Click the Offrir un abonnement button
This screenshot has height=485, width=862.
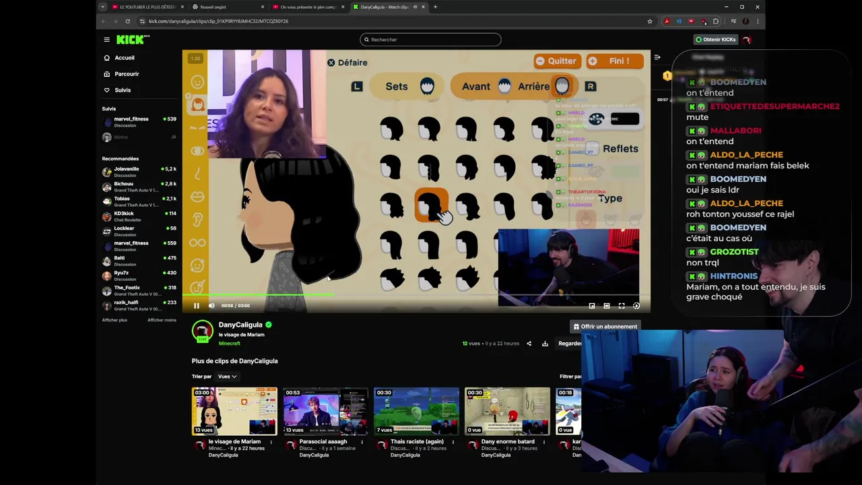point(605,327)
